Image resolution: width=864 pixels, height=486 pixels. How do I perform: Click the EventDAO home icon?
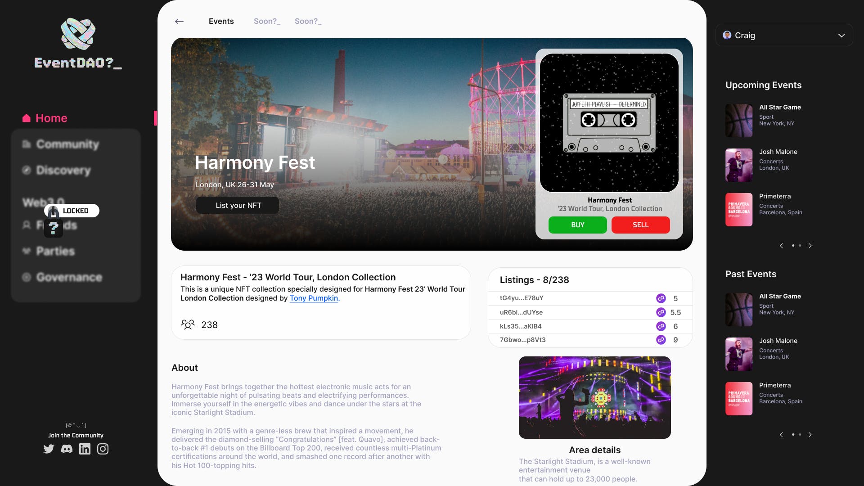(27, 118)
